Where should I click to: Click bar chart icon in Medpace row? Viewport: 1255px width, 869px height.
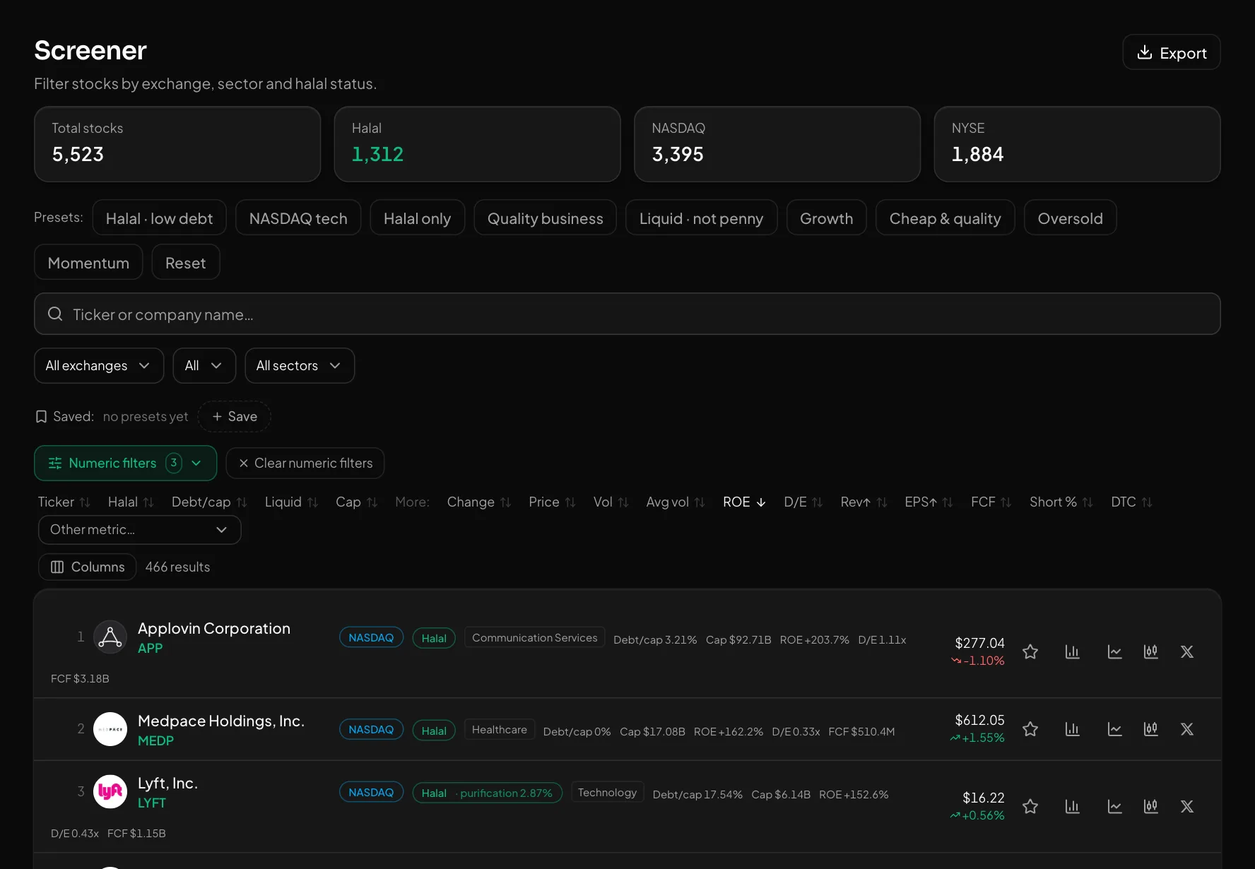(x=1073, y=728)
